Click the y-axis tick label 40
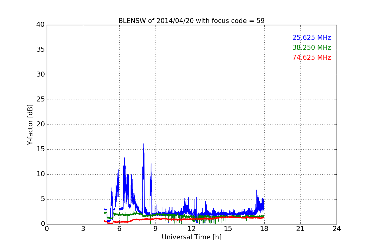The width and height of the screenshot is (374, 249). pyautogui.click(x=41, y=25)
